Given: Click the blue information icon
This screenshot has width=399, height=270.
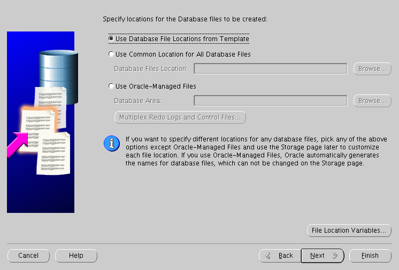Looking at the screenshot, I should click(x=112, y=144).
